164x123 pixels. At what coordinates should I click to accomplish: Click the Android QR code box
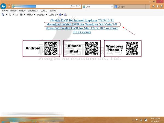coord(42,48)
